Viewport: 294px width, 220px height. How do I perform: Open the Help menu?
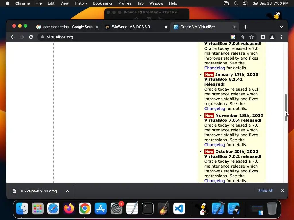click(173, 3)
